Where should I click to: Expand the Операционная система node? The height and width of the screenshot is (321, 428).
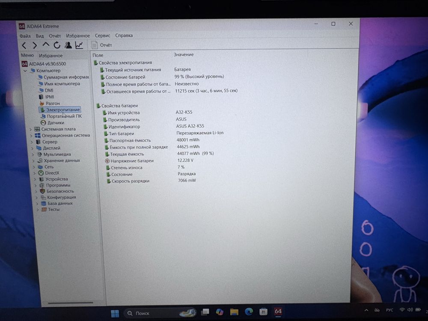pyautogui.click(x=31, y=136)
